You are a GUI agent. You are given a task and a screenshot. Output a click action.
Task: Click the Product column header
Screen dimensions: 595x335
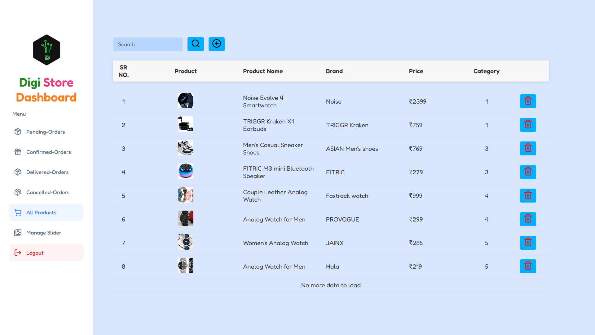tap(186, 71)
